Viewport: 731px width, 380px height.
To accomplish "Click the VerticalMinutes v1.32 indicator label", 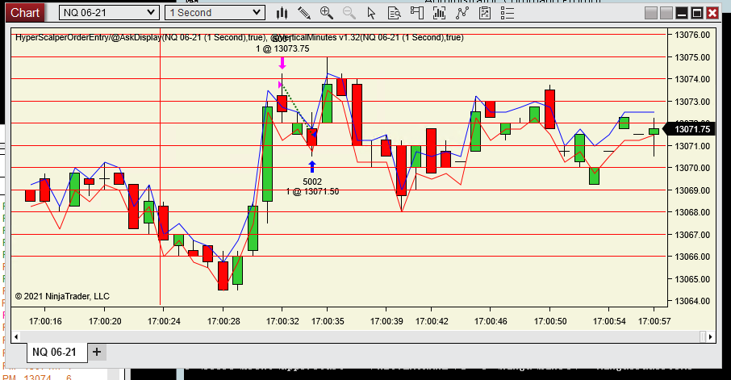I will pos(367,37).
